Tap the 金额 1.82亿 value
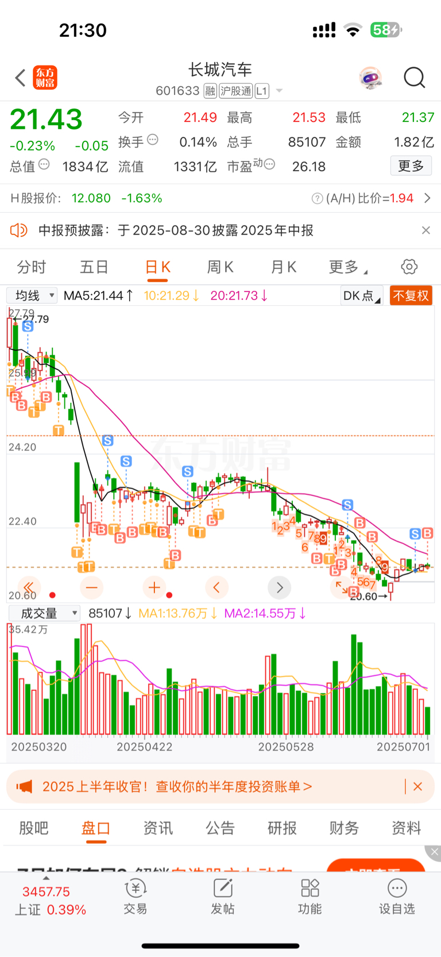The width and height of the screenshot is (441, 957). pyautogui.click(x=414, y=142)
